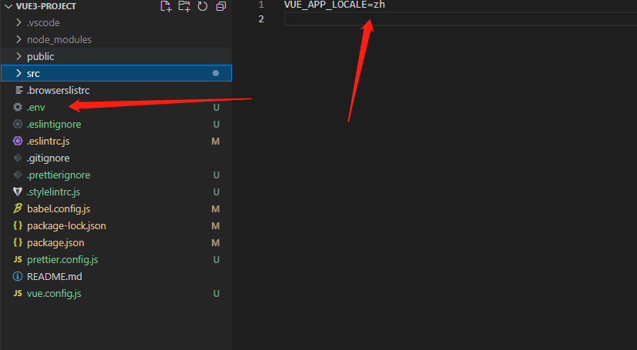Click the git icon beside .gitignore
Screen dimensions: 637x350
pos(18,158)
